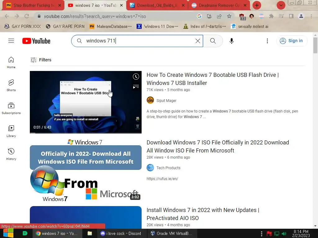Click the browser forward arrow

click(x=17, y=16)
